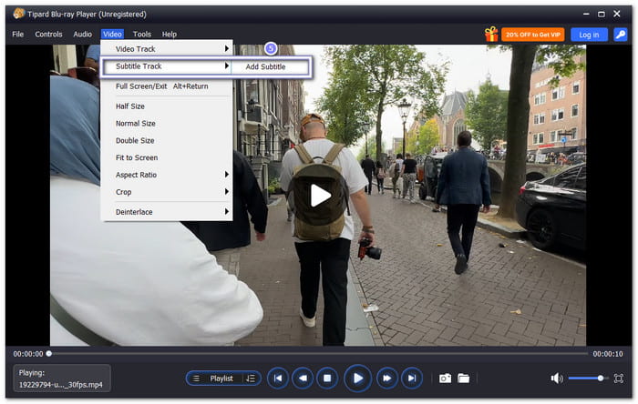This screenshot has width=638, height=404.
Task: Select Normal Size video option
Action: click(167, 124)
